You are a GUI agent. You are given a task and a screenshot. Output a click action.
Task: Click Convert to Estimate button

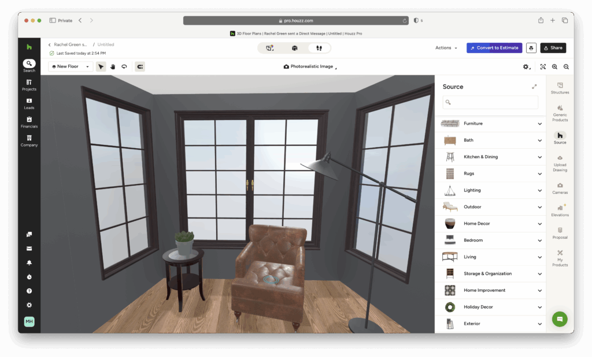tap(494, 48)
